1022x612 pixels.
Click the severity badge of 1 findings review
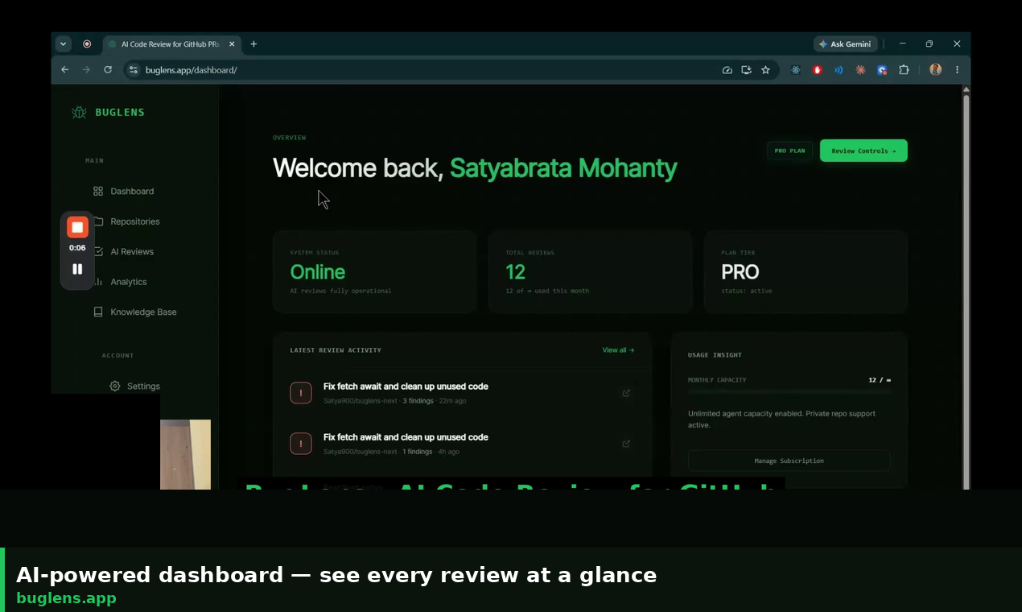(301, 444)
